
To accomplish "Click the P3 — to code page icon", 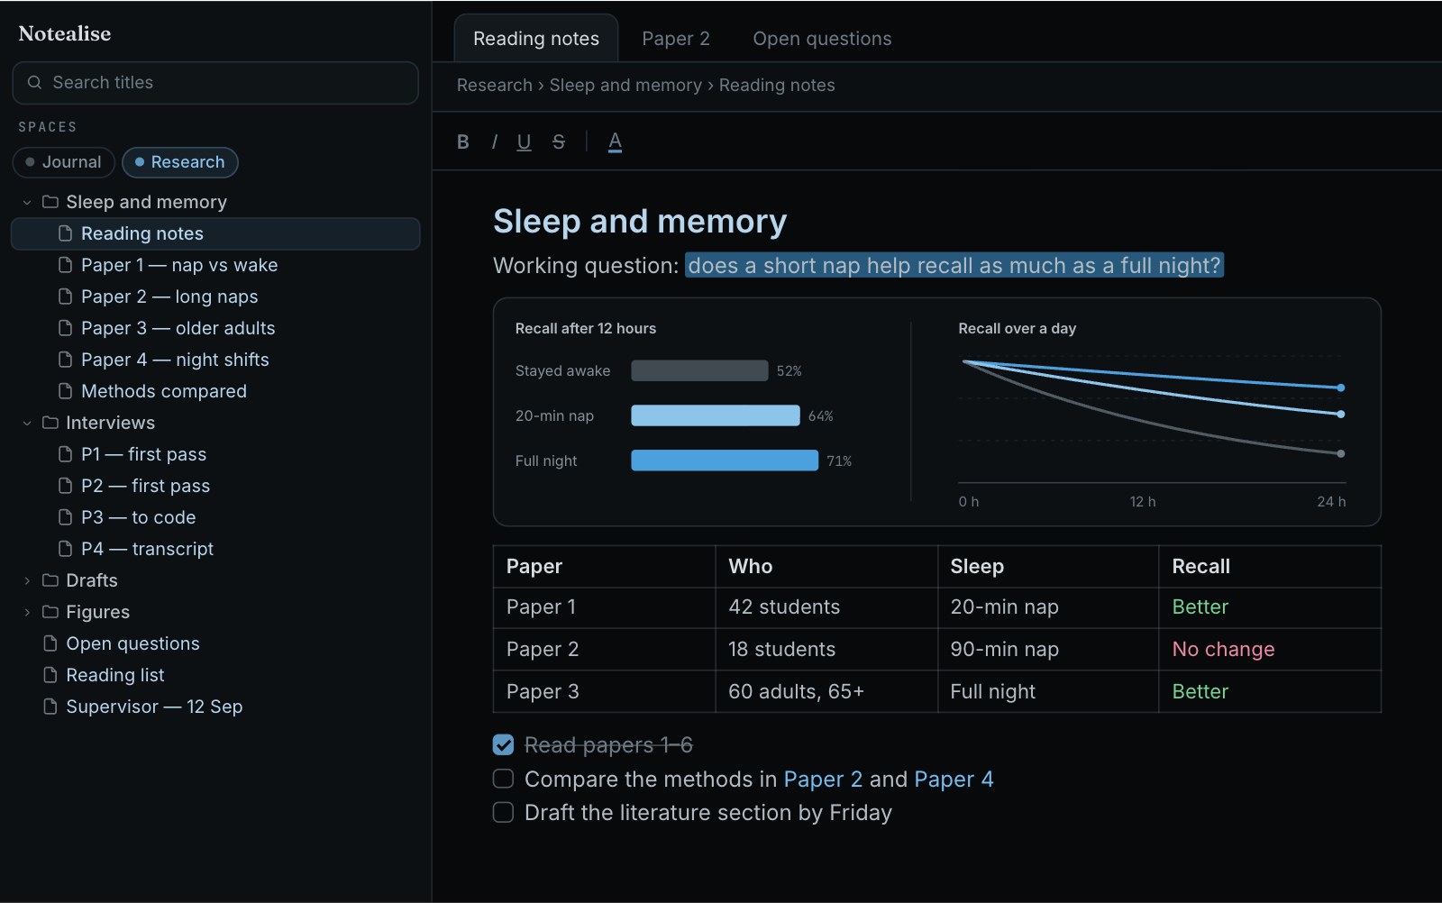I will pyautogui.click(x=65, y=517).
